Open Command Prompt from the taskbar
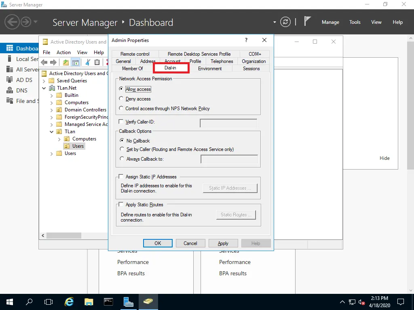 (x=108, y=302)
